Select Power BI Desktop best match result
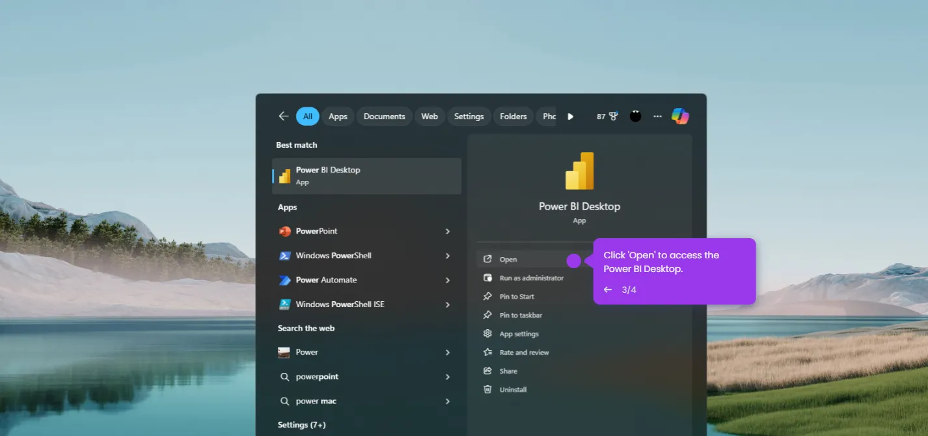This screenshot has height=436, width=928. pyautogui.click(x=366, y=176)
